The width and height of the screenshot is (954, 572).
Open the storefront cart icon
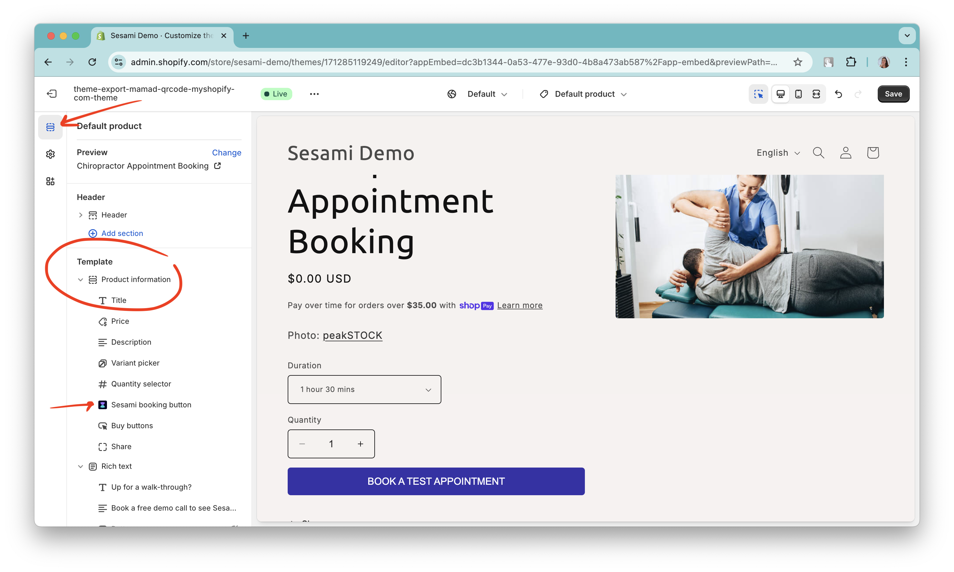(873, 153)
